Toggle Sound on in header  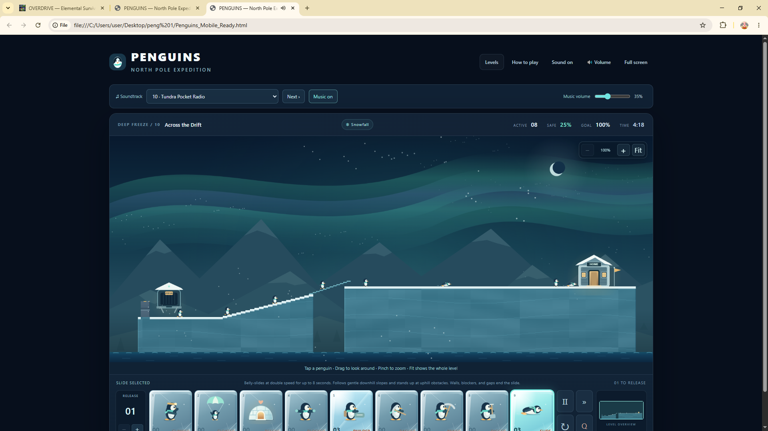562,62
